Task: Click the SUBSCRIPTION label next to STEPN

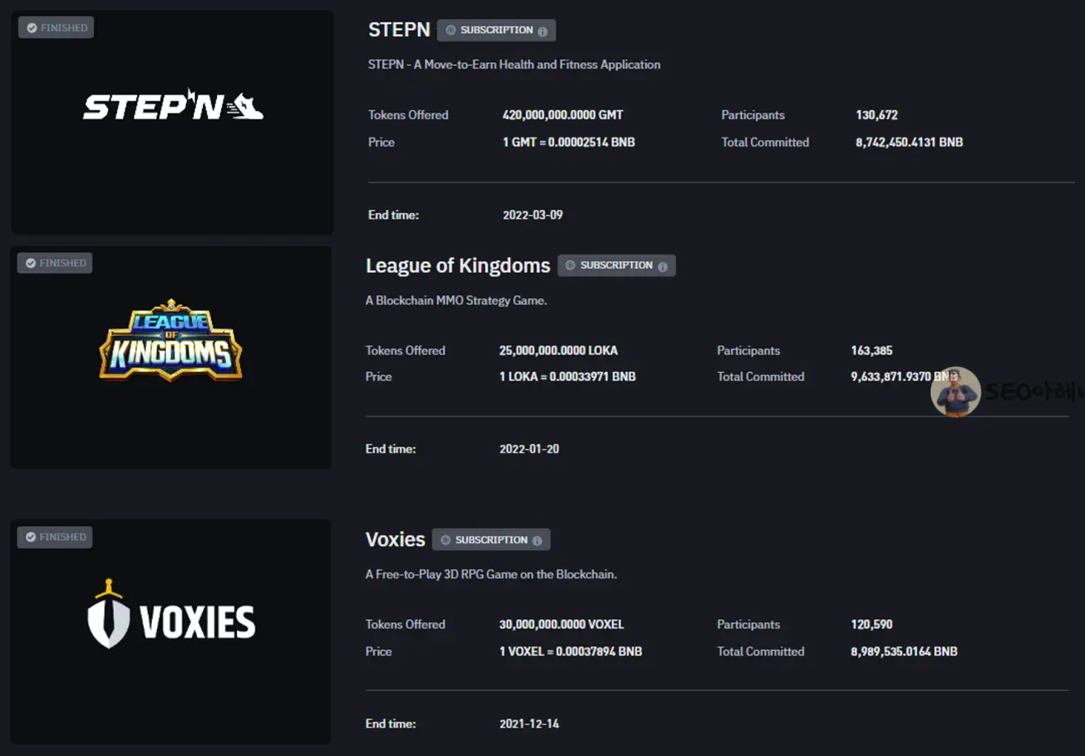Action: [497, 30]
